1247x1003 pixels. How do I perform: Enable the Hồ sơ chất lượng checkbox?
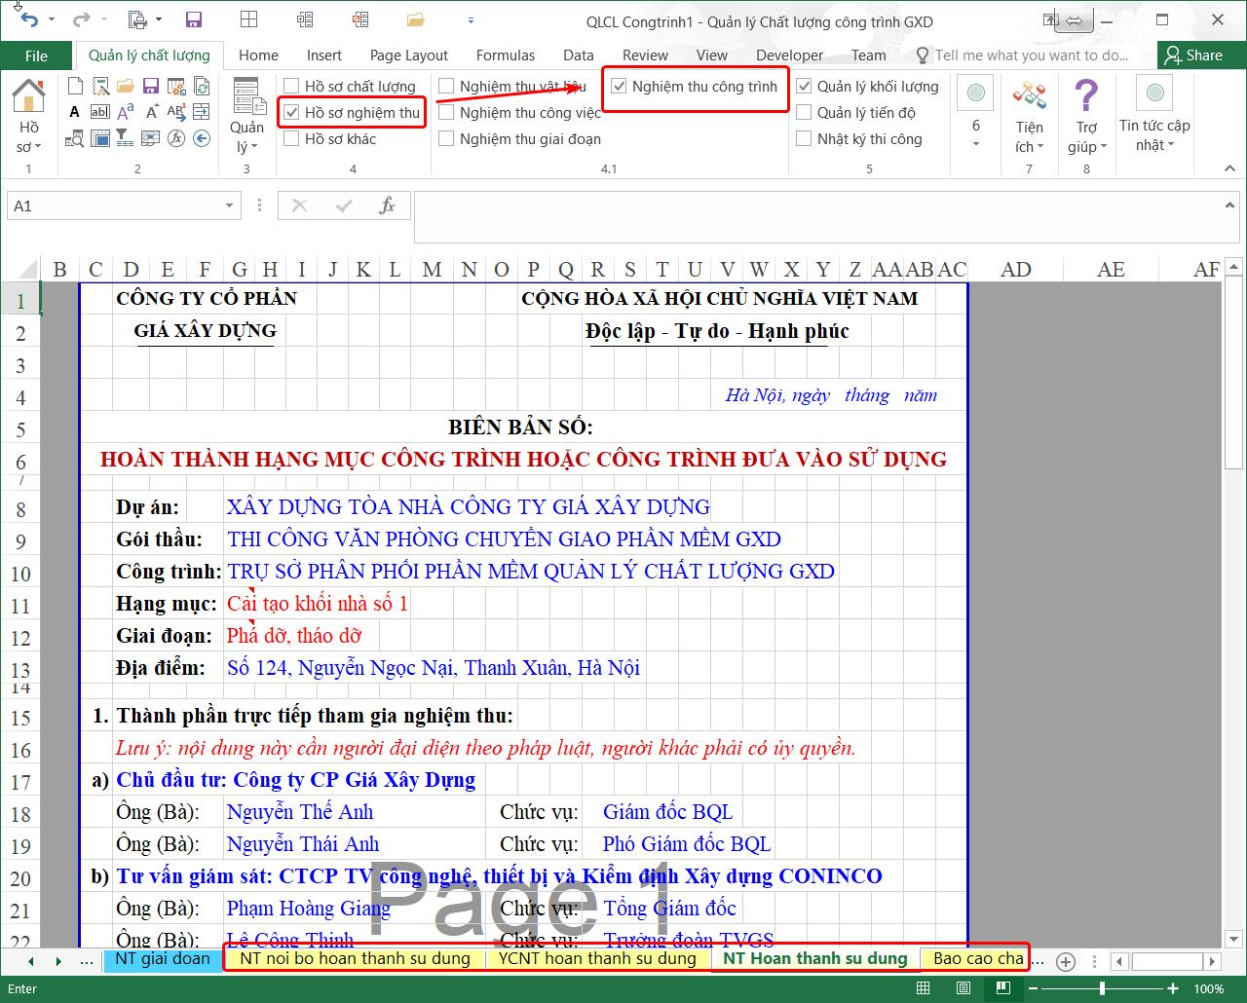click(291, 87)
